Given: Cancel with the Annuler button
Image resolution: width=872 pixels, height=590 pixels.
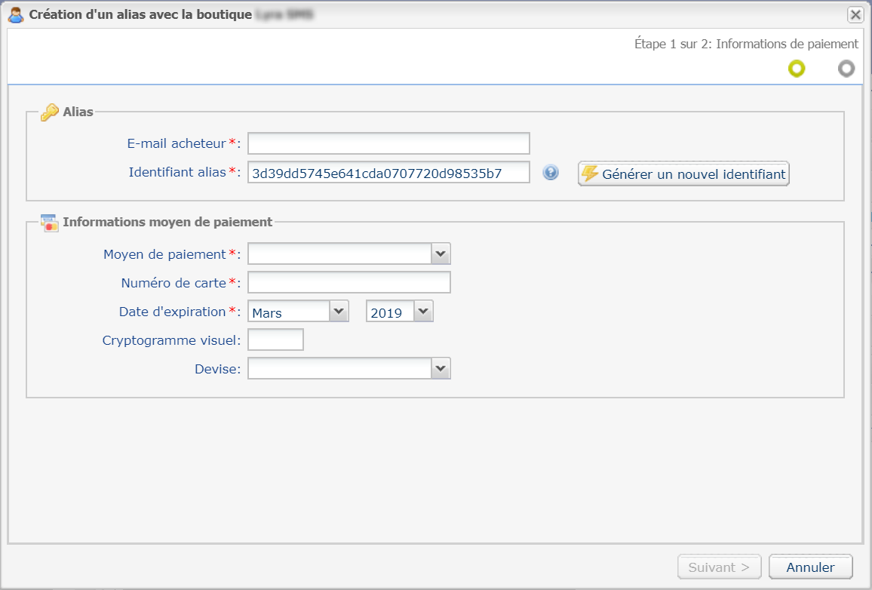Looking at the screenshot, I should point(810,567).
